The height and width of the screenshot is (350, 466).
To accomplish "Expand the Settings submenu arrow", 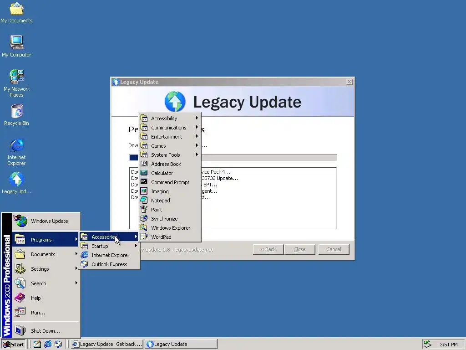I will click(x=76, y=268).
